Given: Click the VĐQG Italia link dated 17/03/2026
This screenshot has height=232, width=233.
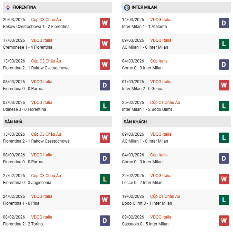Looking at the screenshot, I should coord(42,40).
